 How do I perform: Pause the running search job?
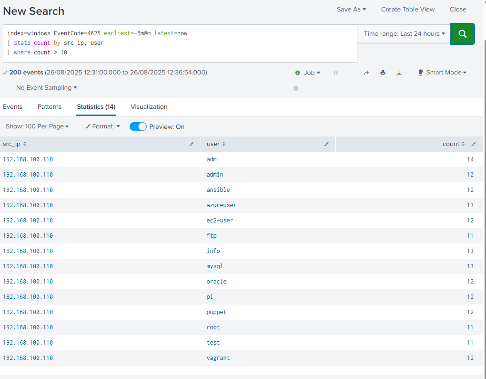click(x=335, y=73)
